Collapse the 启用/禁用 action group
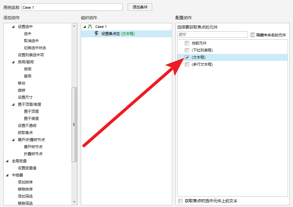 click(12, 62)
